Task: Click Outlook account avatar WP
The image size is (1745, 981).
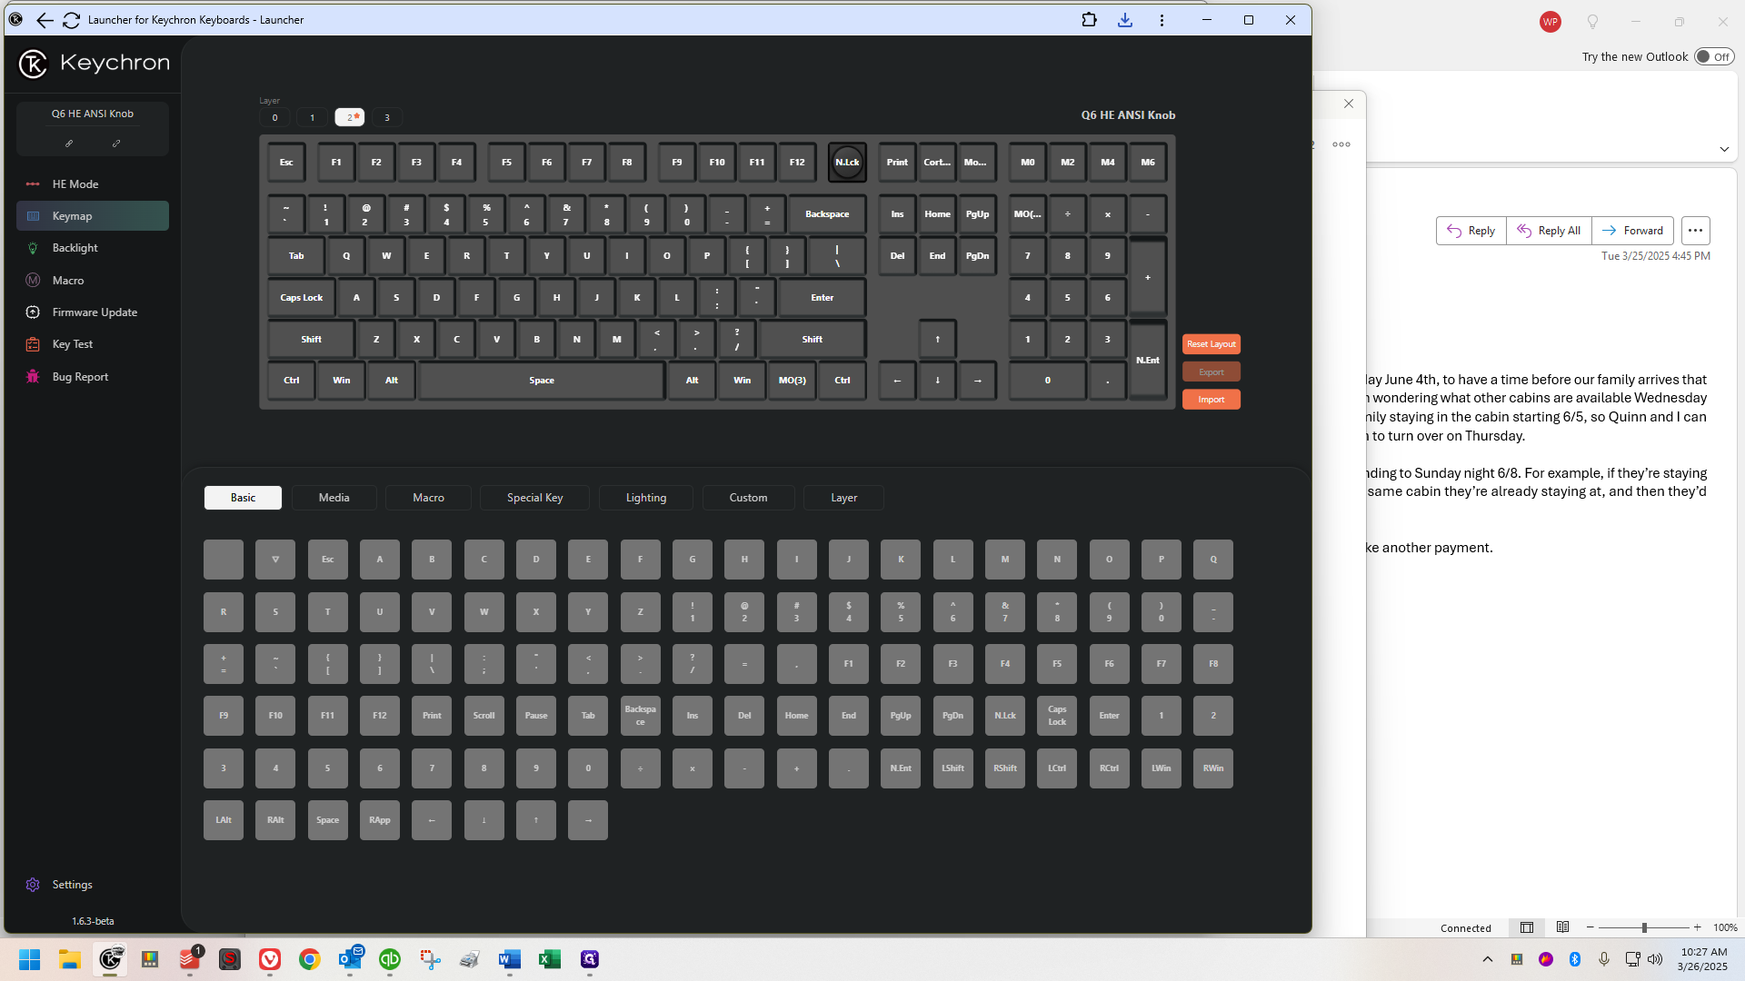Action: point(1550,22)
